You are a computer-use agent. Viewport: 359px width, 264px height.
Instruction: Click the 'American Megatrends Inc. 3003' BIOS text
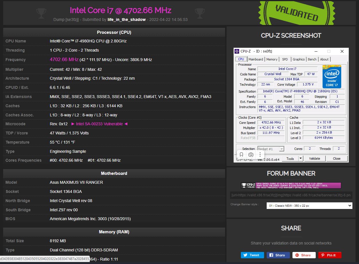[x=90, y=219]
